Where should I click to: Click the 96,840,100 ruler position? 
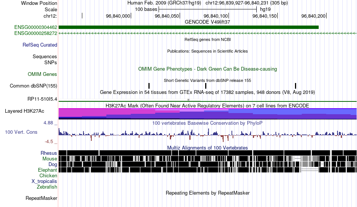coord(216,16)
